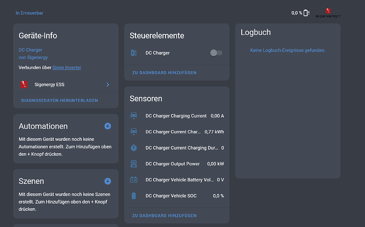Click the DC Charger Output Power label
The width and height of the screenshot is (365, 227).
pos(172,164)
